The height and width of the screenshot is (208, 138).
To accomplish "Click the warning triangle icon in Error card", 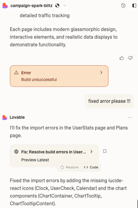I will pyautogui.click(x=16, y=73).
